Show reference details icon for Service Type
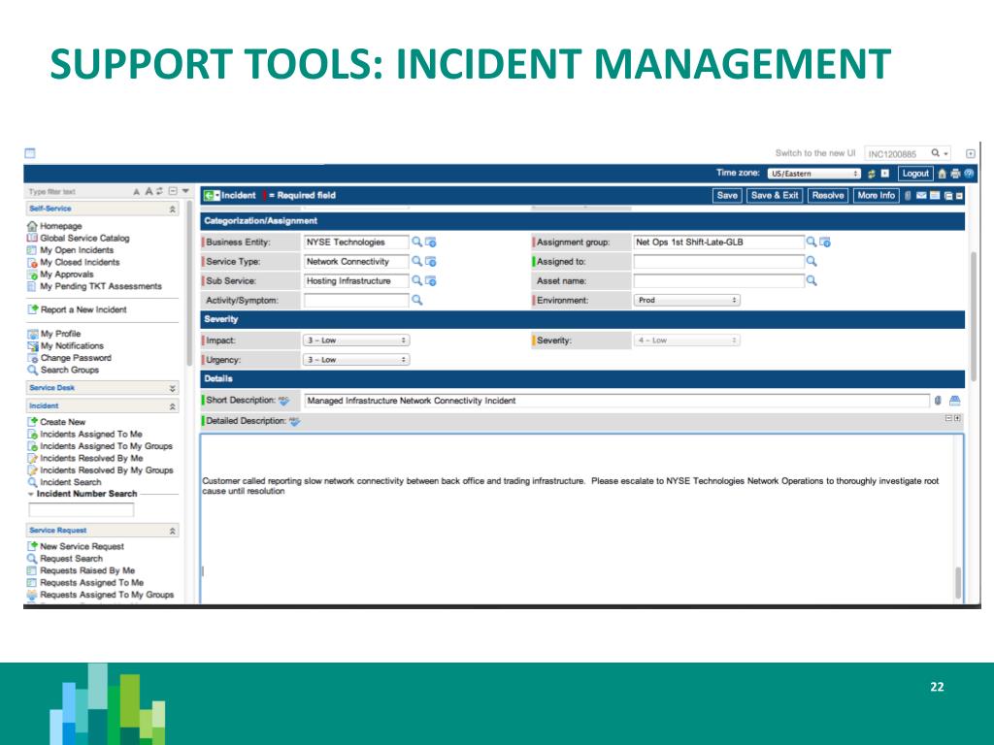Image resolution: width=994 pixels, height=745 pixels. pos(430,261)
